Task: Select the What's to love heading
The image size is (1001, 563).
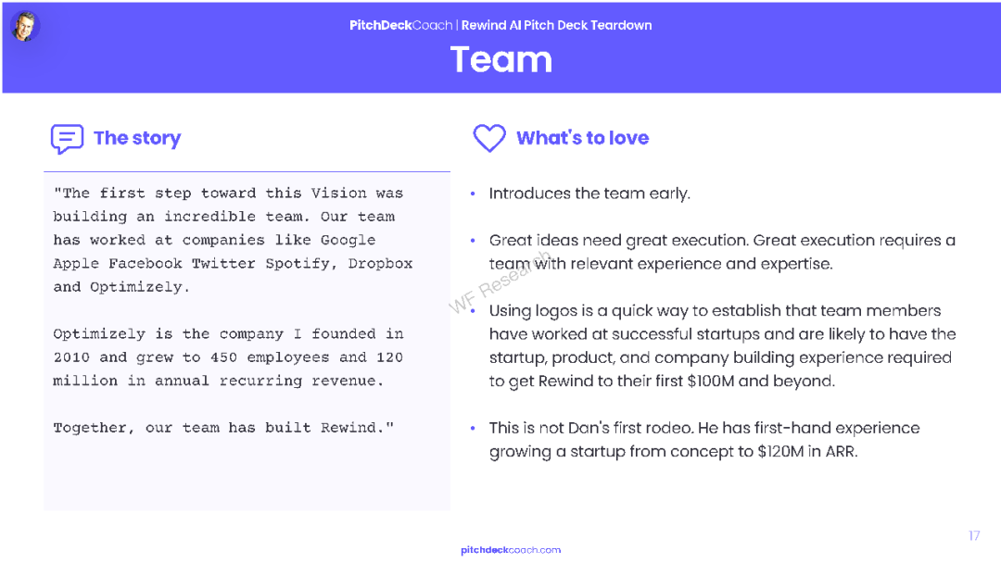Action: [x=582, y=138]
